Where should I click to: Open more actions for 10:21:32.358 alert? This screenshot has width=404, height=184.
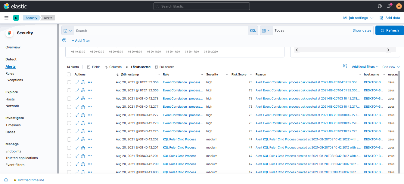(90, 82)
